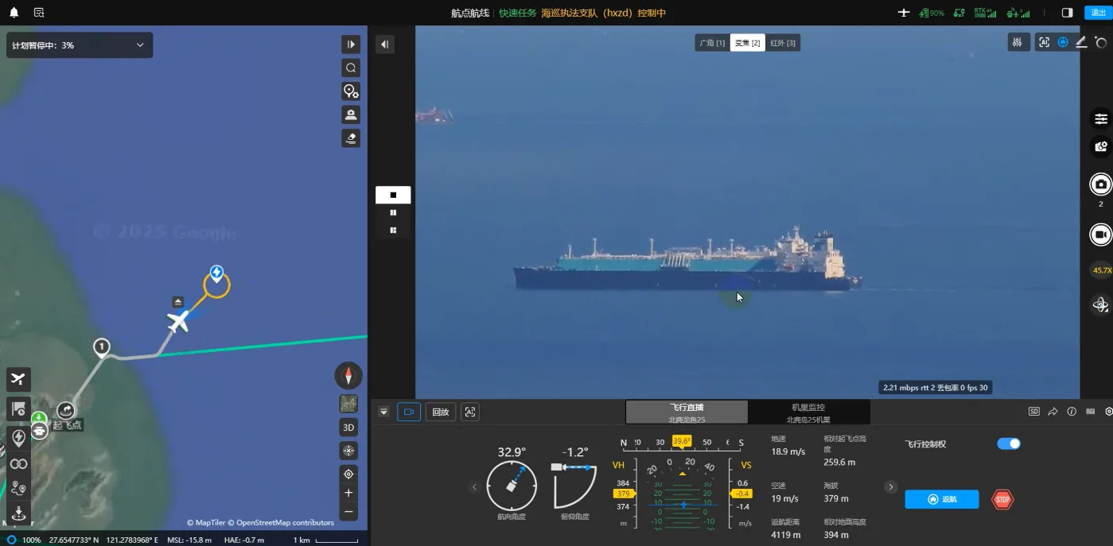This screenshot has width=1113, height=546.
Task: Zoom in the map with plus
Action: tap(348, 493)
